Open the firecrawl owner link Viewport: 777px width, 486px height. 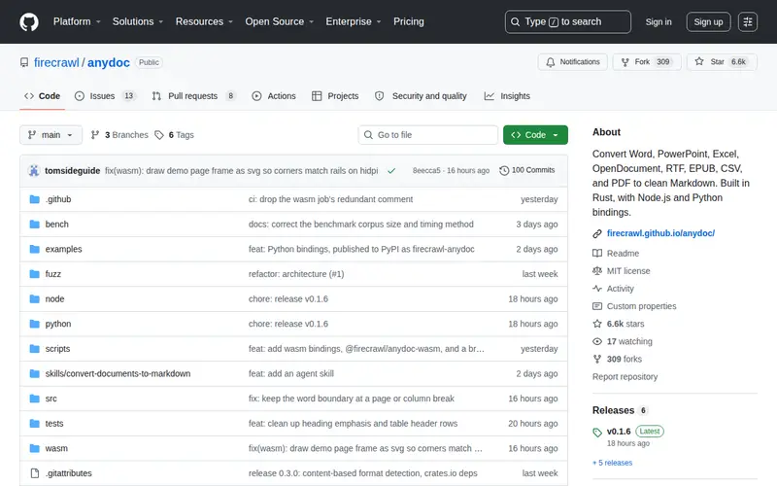tap(56, 62)
